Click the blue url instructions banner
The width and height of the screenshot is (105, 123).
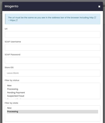[x=52, y=19]
